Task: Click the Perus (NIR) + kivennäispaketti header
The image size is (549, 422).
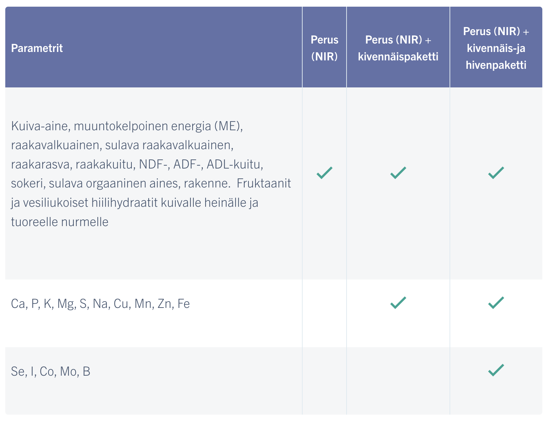Action: tap(398, 48)
